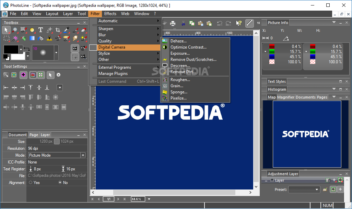Select the arrow pointer tool in Toolbox
This screenshot has height=209, width=352.
6,30
